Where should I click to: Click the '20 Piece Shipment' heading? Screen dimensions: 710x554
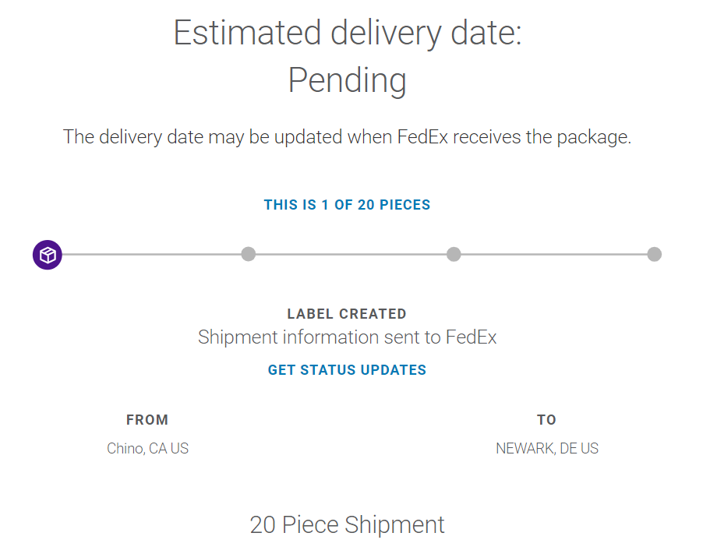point(347,524)
